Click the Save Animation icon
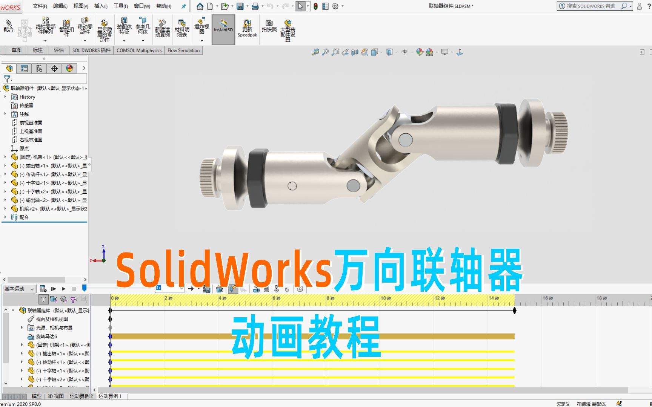The image size is (652, 407). coord(206,289)
